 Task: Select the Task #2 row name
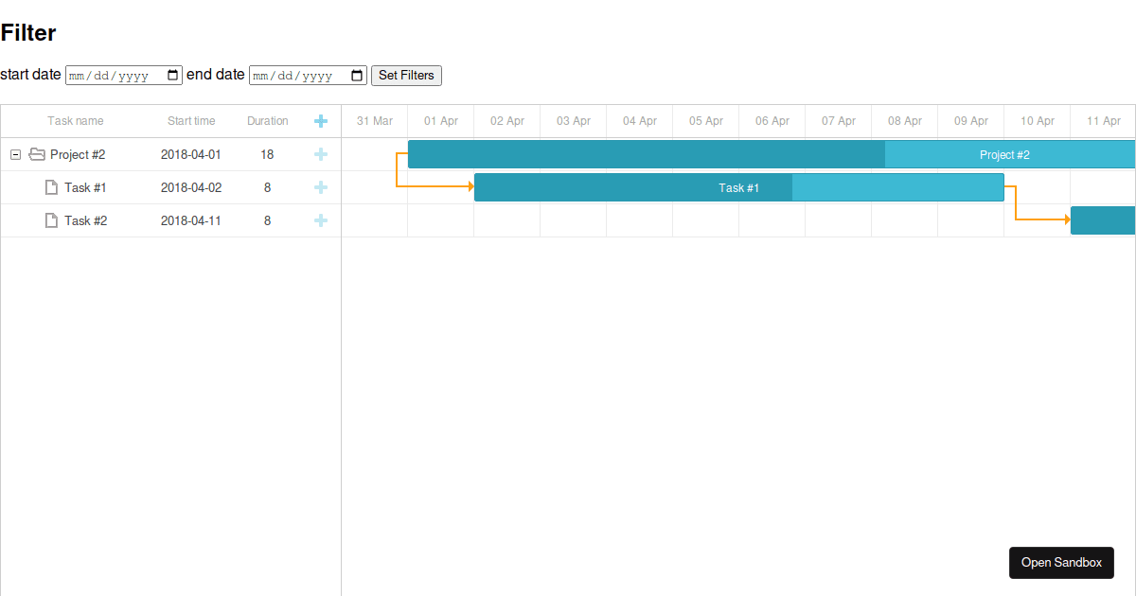click(x=85, y=220)
